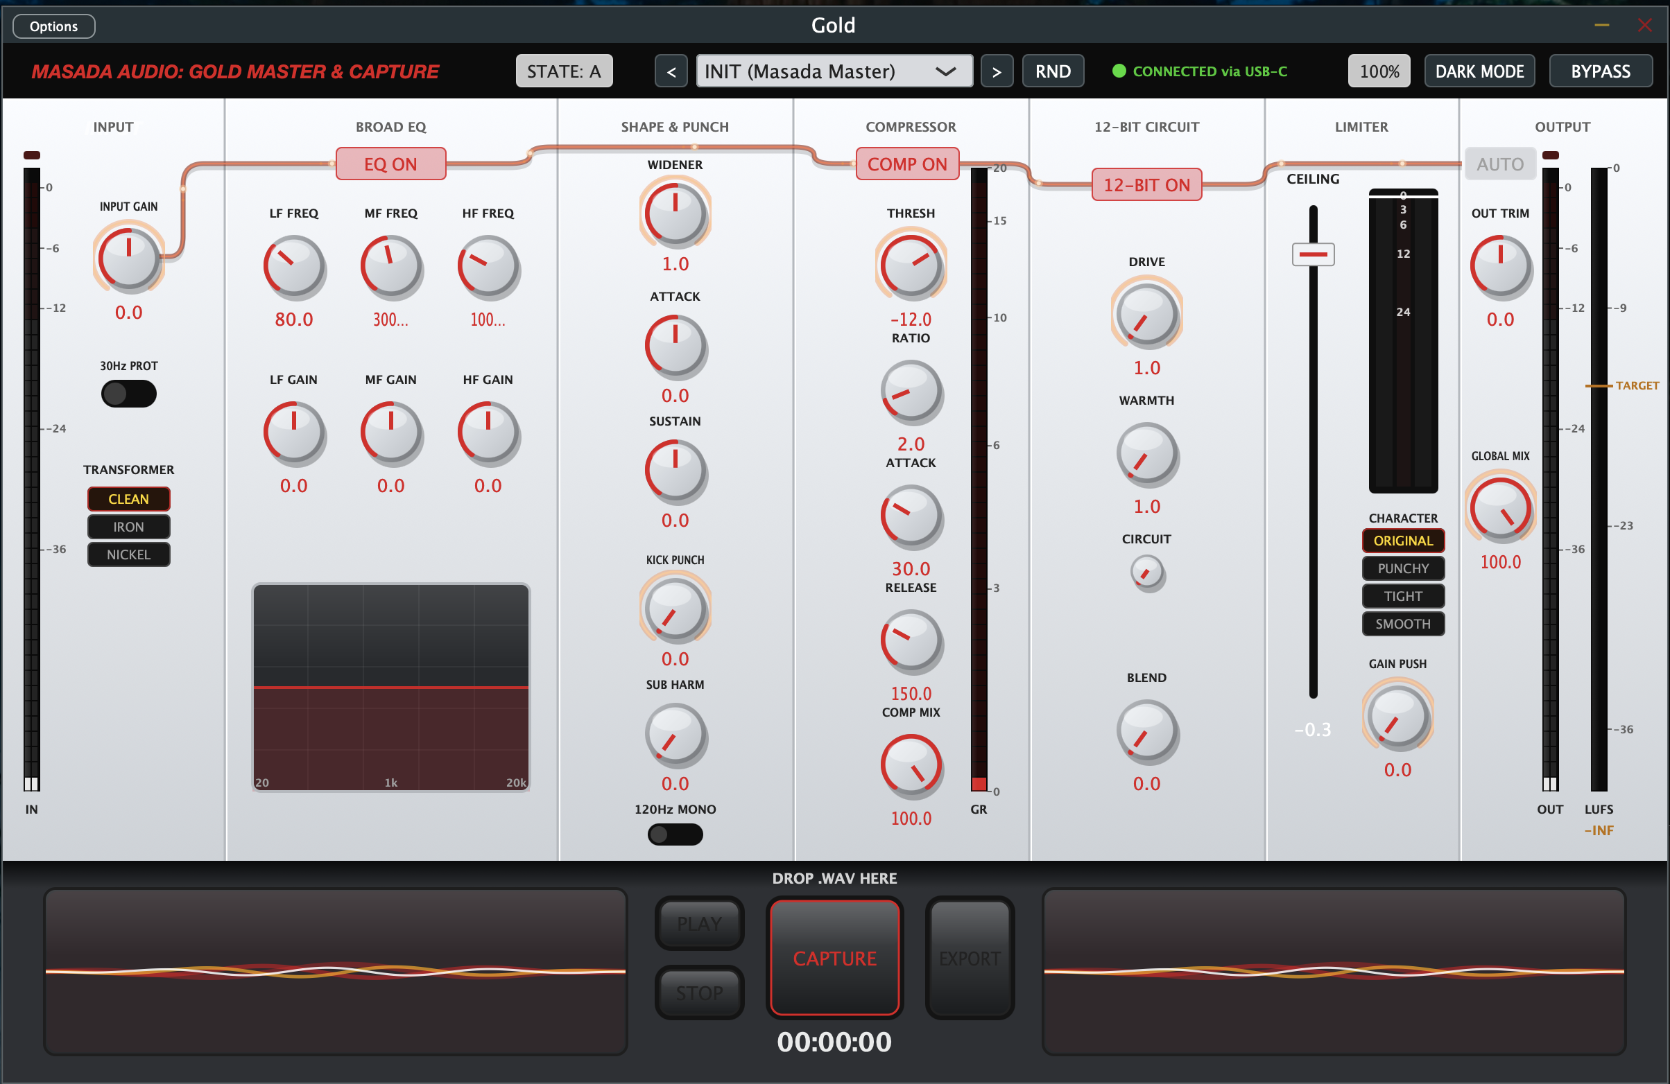Viewport: 1670px width, 1084px height.
Task: Go to the previous preset arrow
Action: point(671,71)
